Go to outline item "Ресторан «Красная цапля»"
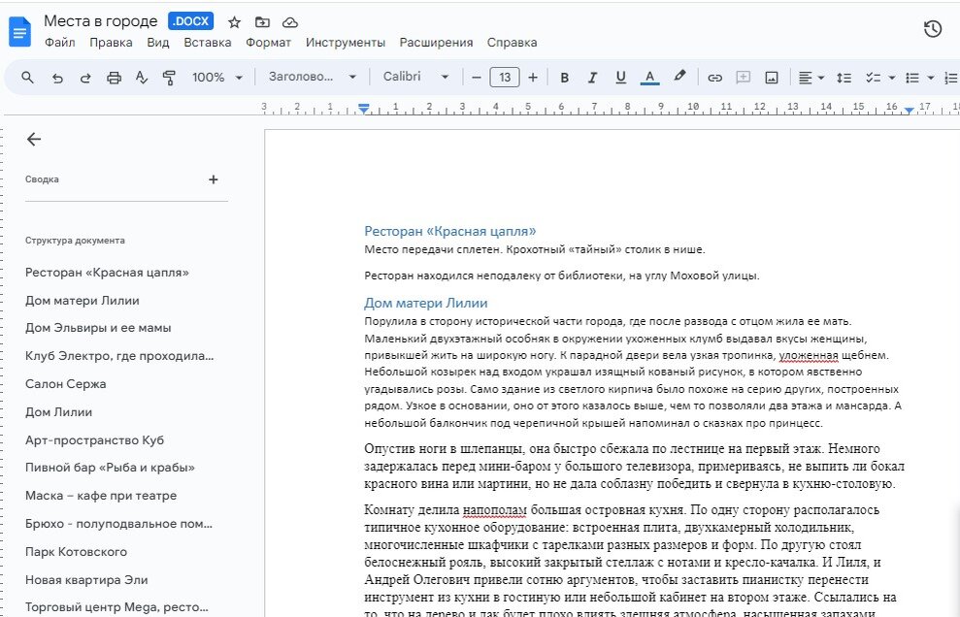The height and width of the screenshot is (617, 960). click(107, 273)
